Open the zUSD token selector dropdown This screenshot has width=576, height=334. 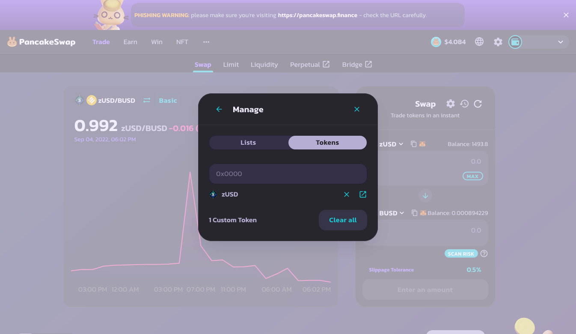(391, 144)
